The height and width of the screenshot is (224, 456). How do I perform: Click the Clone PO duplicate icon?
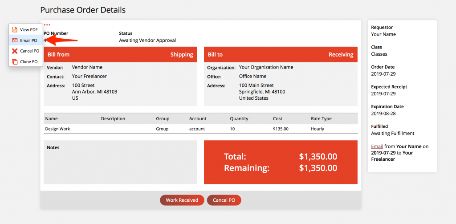tap(15, 61)
